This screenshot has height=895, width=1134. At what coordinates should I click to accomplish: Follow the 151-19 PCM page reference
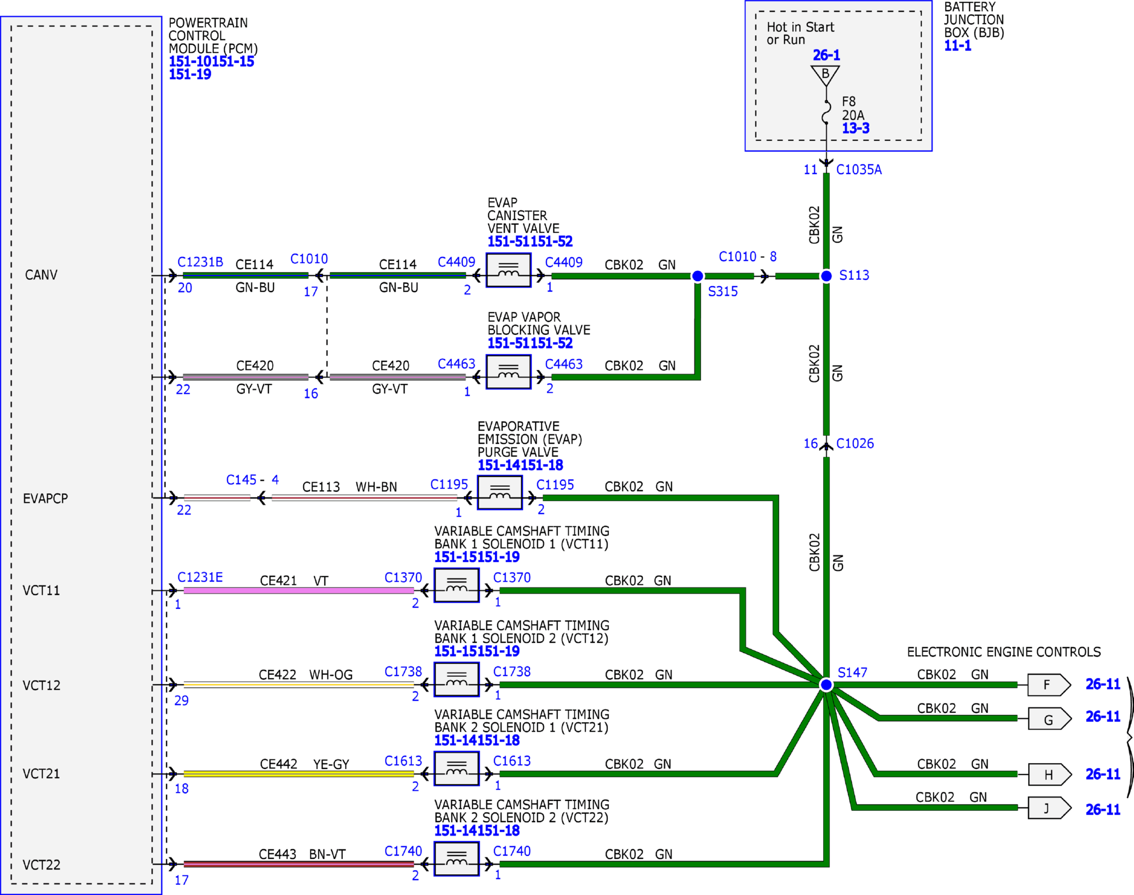[x=190, y=74]
